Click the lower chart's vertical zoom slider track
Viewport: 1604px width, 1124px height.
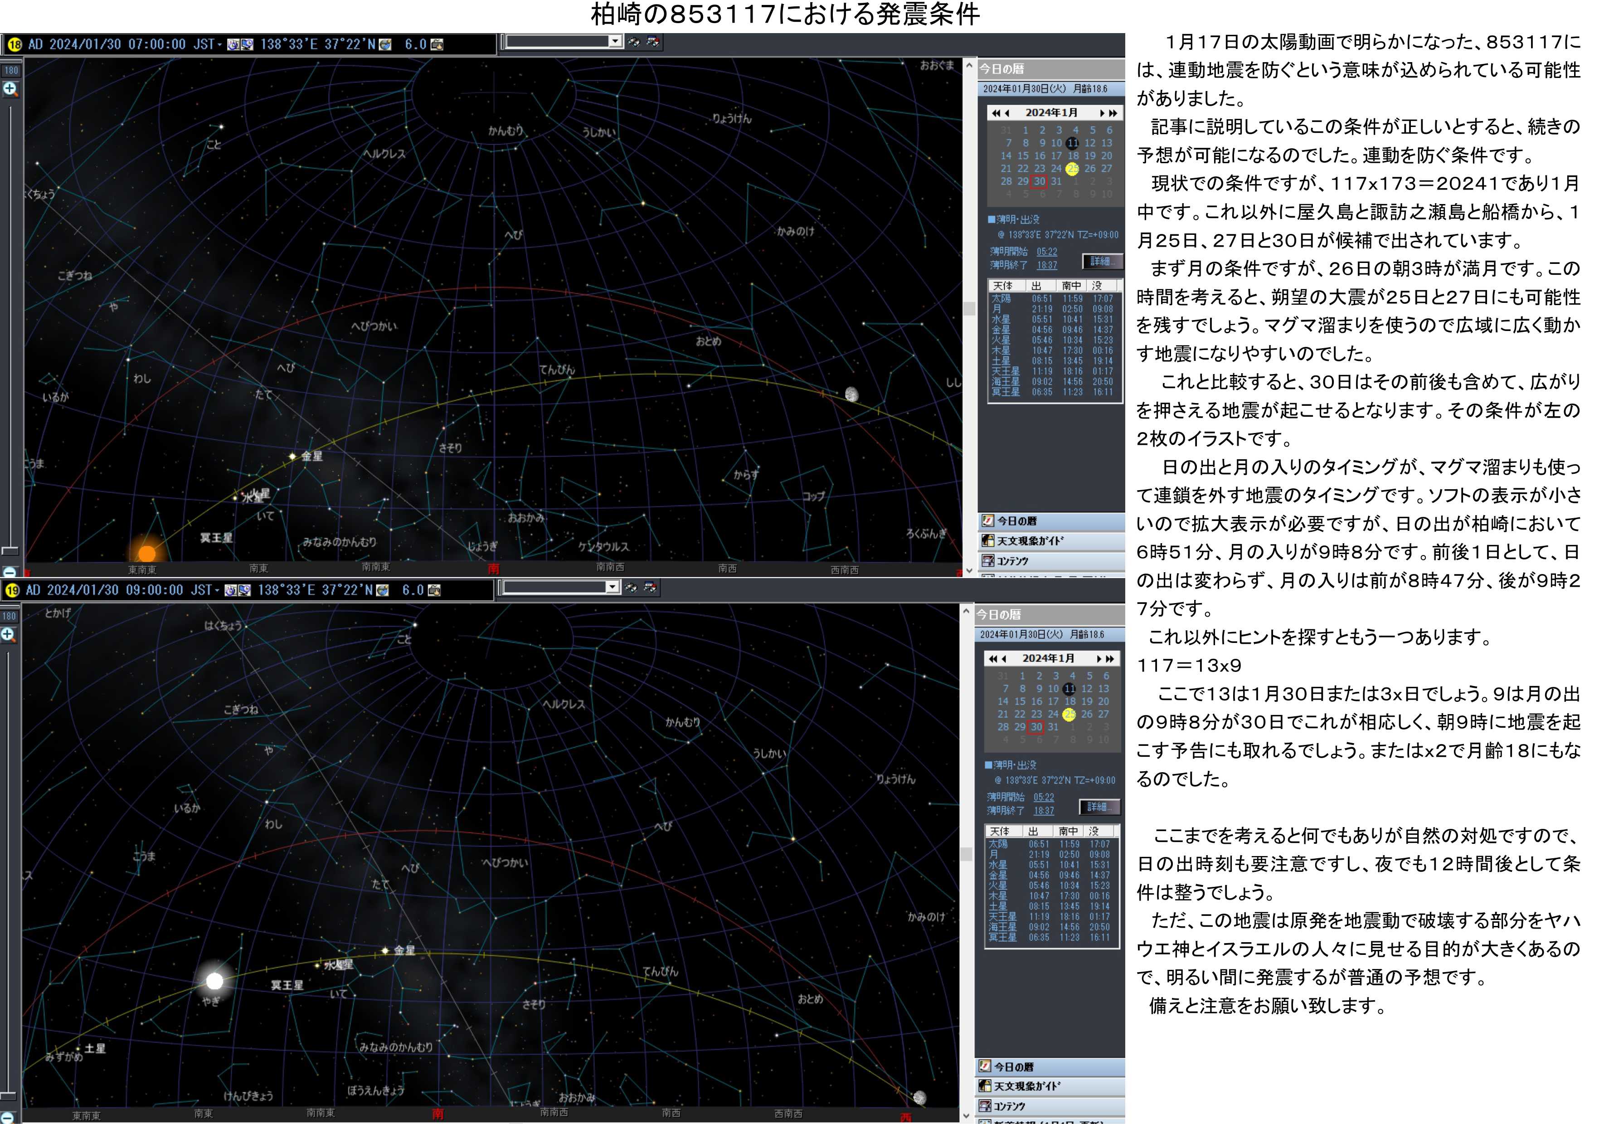[8, 873]
